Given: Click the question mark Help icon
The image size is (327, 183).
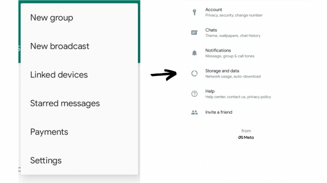Looking at the screenshot, I should (x=194, y=94).
